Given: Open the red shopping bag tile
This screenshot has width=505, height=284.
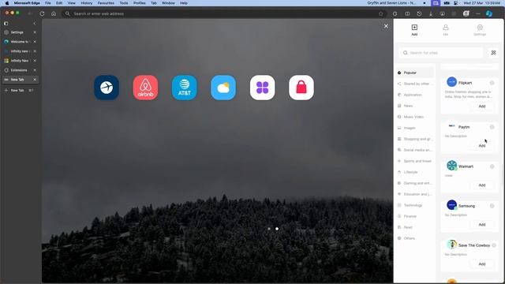Looking at the screenshot, I should 301,88.
